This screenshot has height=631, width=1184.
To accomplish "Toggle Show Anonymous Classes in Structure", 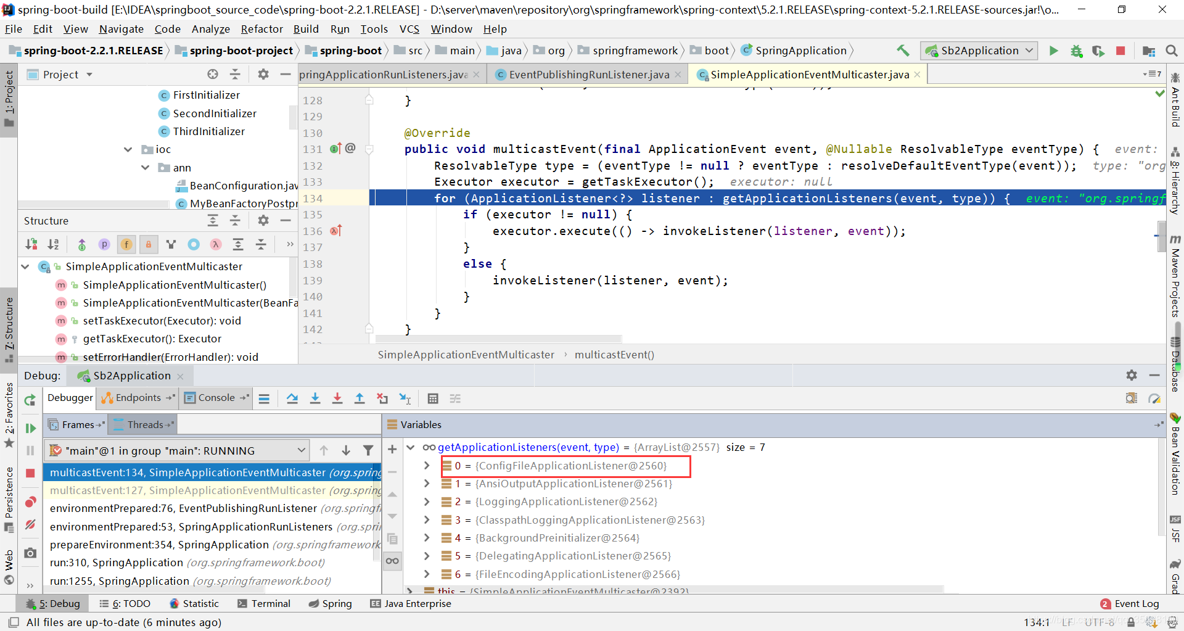I will pyautogui.click(x=194, y=244).
